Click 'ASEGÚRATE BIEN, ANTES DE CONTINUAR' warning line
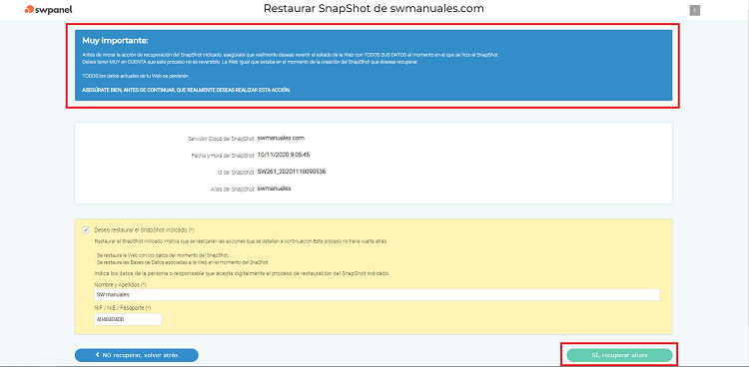This screenshot has width=749, height=367. coord(187,90)
